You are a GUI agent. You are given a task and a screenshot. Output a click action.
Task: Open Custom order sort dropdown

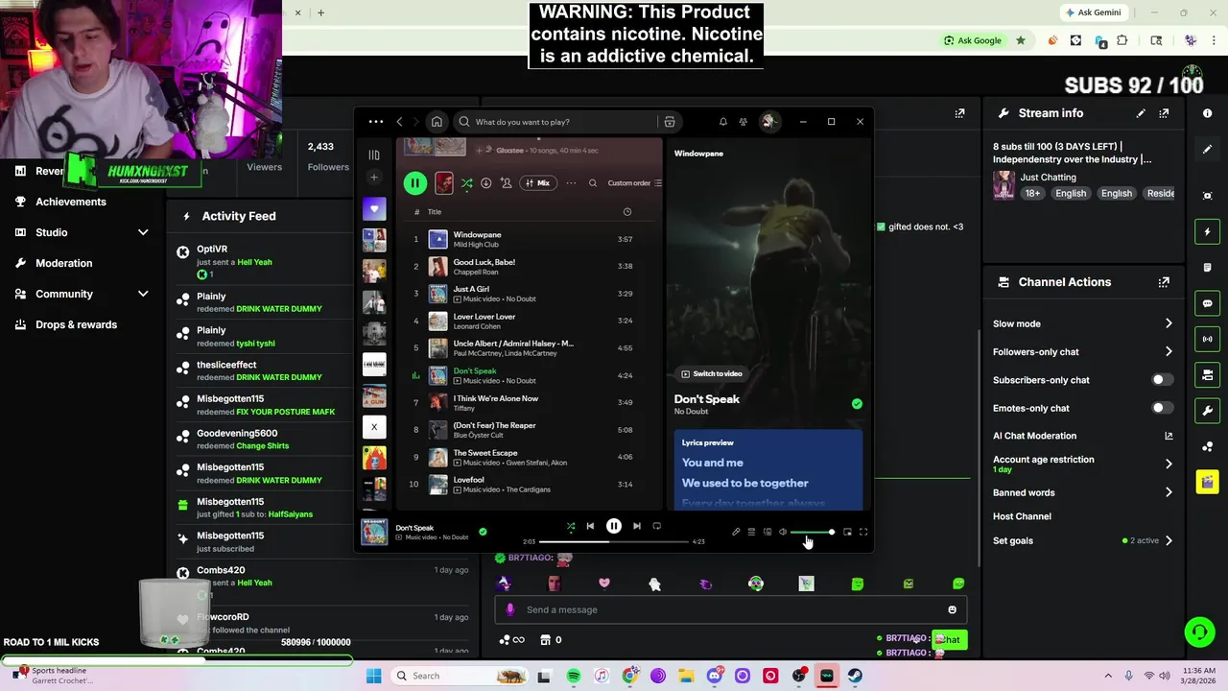click(634, 183)
